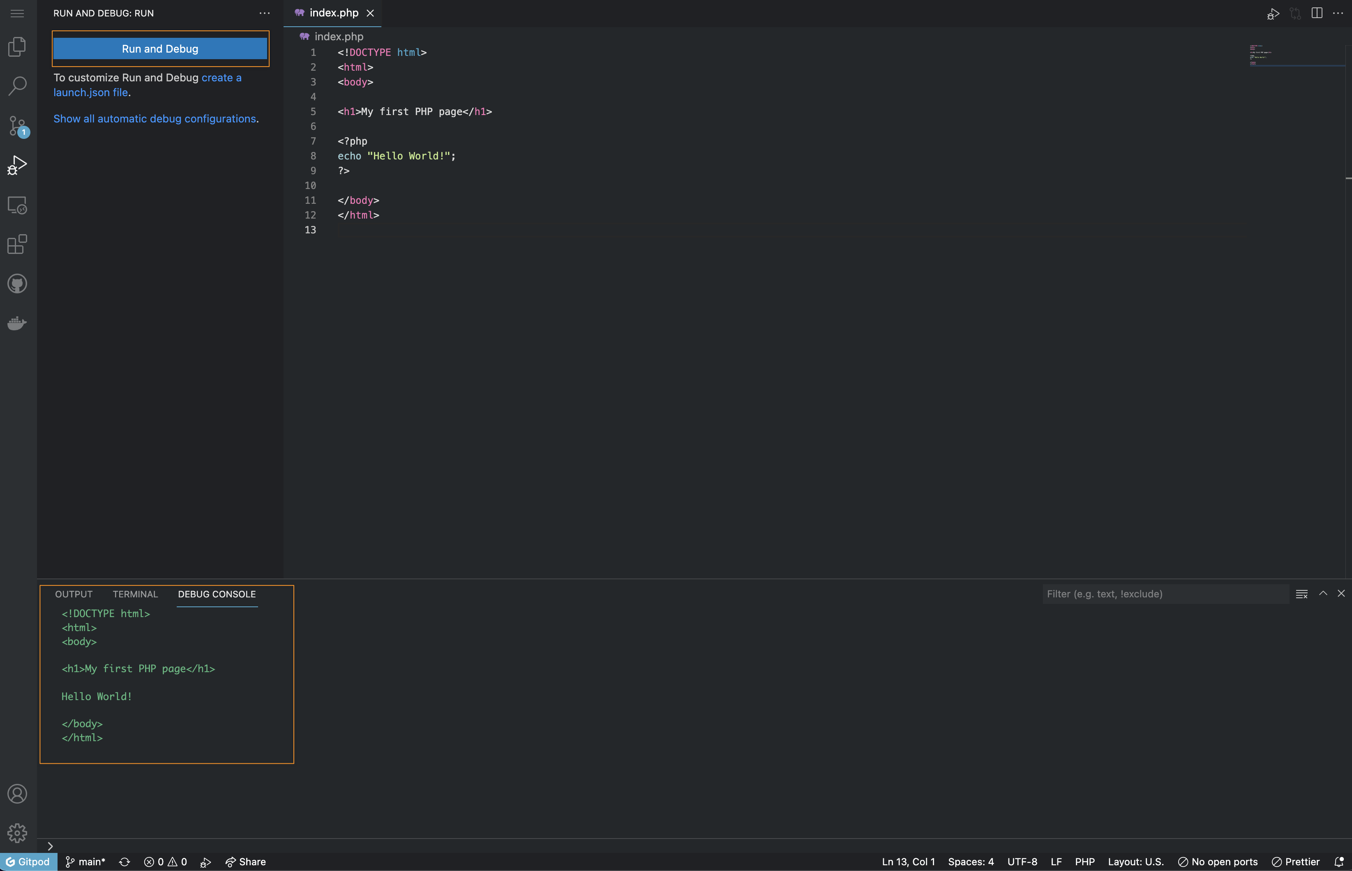
Task: Expand the collapsed panel arrow above the status bar
Action: [x=51, y=845]
